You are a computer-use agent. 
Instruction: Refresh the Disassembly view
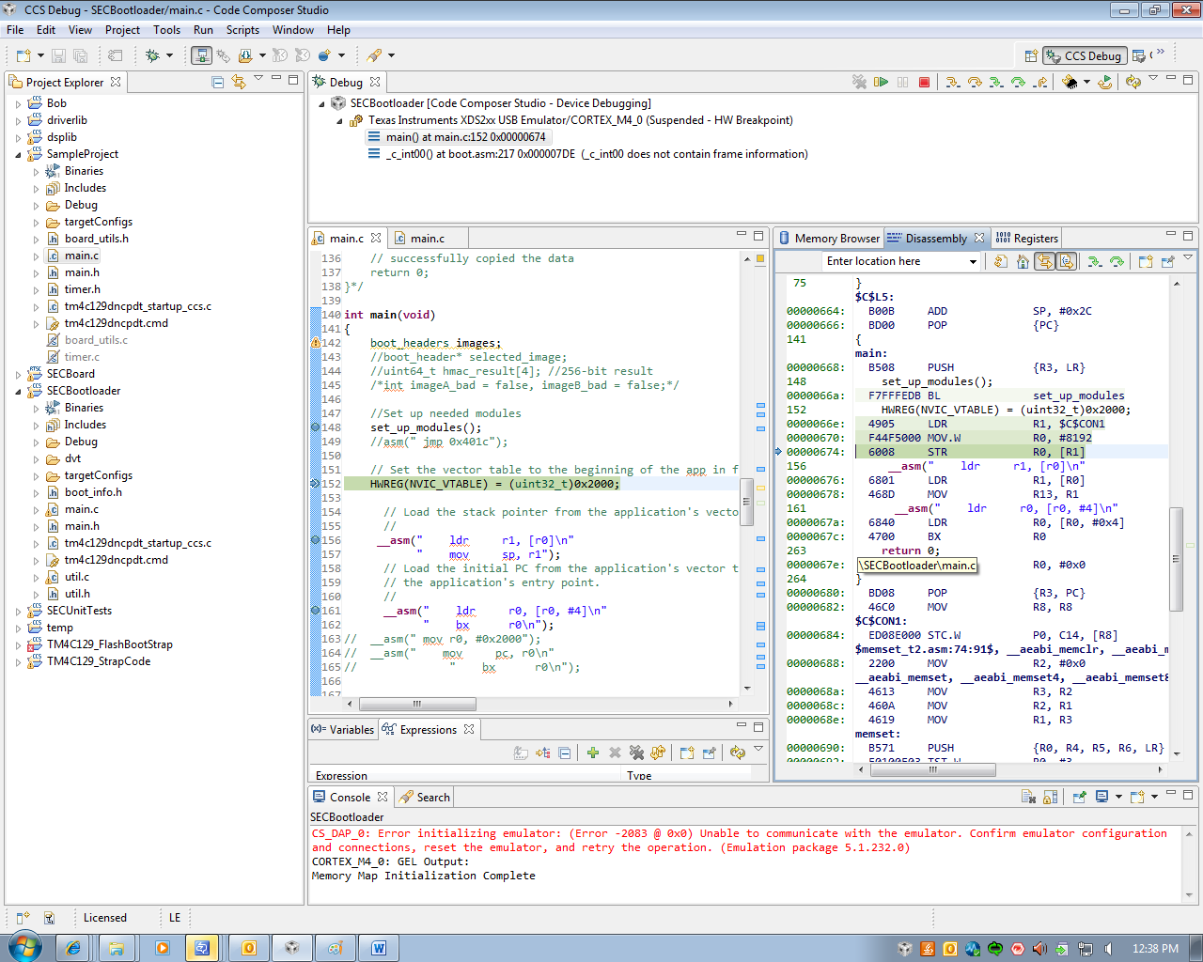coord(1000,261)
